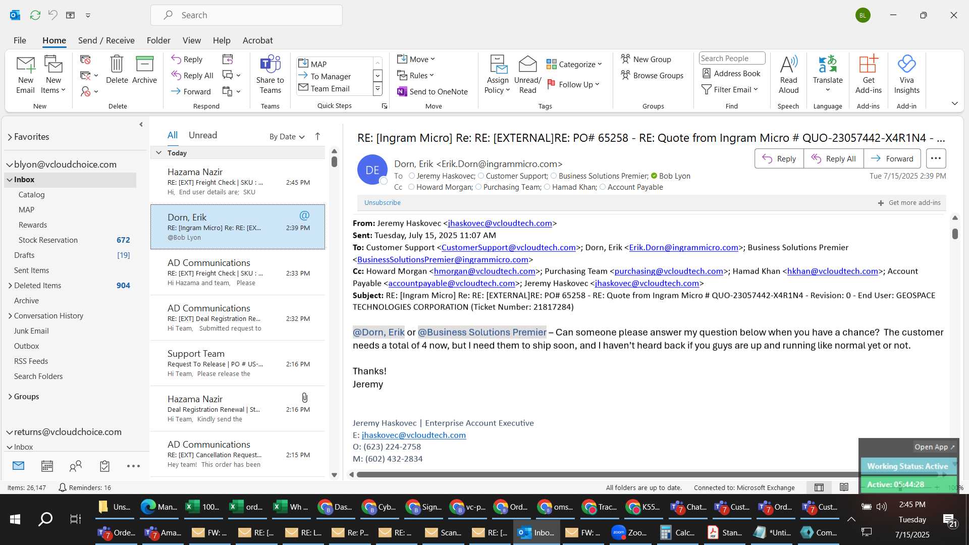
Task: Switch to Tasks view in navigation bar
Action: (104, 466)
